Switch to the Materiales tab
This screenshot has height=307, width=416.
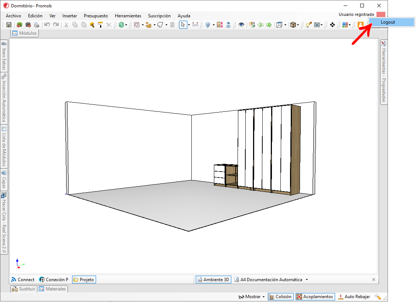pyautogui.click(x=52, y=289)
